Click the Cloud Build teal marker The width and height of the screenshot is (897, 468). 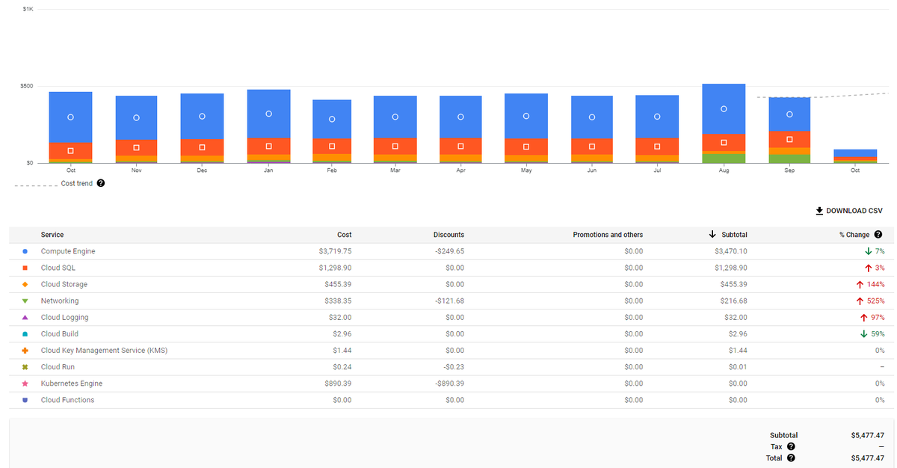click(25, 334)
